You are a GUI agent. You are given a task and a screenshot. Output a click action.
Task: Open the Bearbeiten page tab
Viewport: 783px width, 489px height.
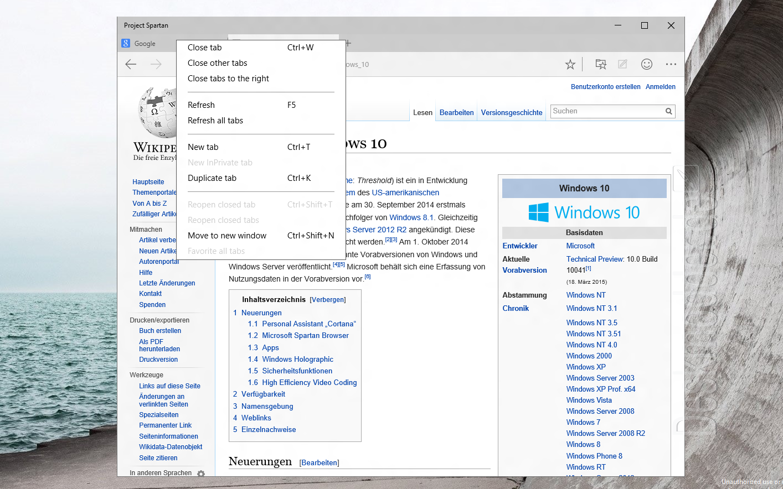[x=456, y=112]
